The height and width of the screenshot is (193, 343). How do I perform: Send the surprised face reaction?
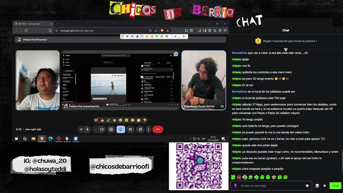tap(126, 120)
